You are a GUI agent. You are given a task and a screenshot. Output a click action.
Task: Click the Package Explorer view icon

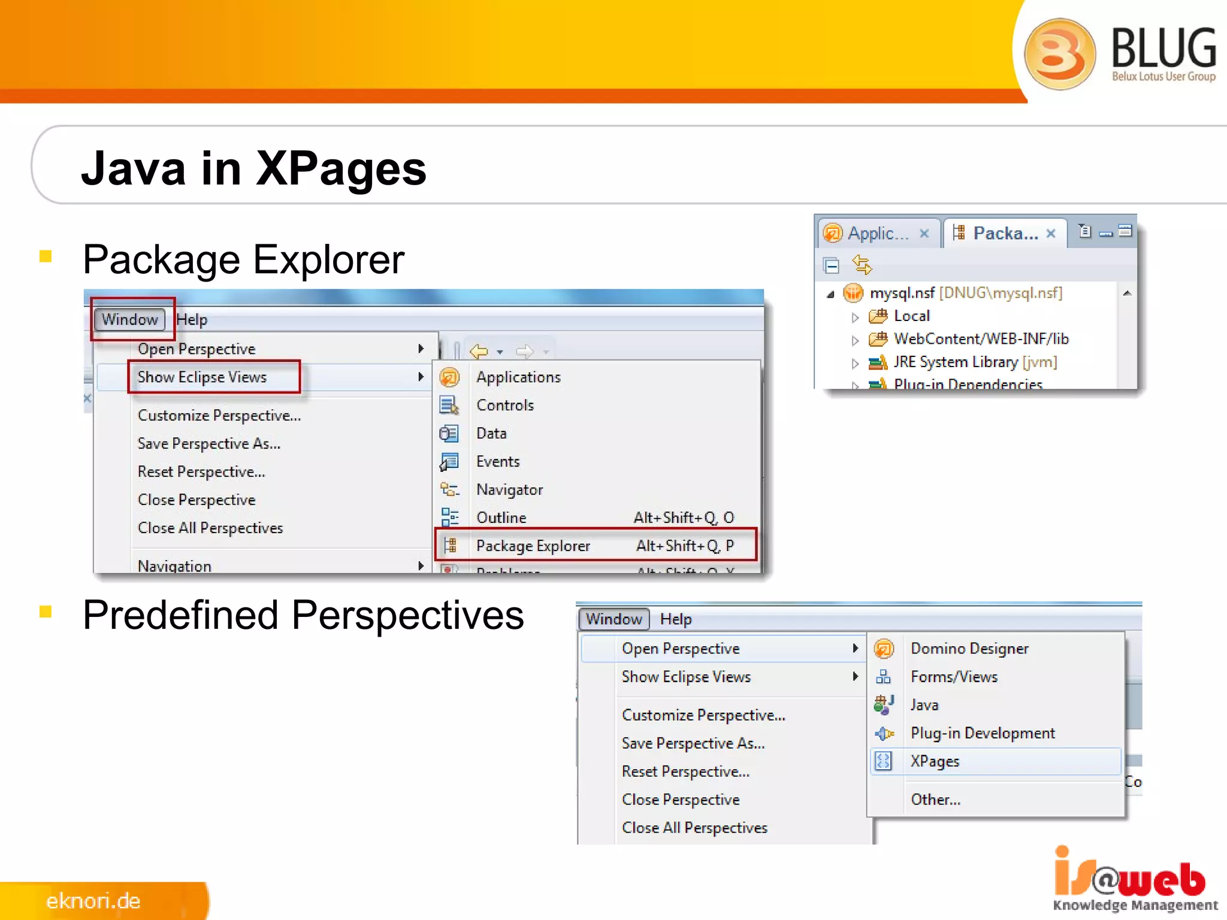[x=451, y=545]
